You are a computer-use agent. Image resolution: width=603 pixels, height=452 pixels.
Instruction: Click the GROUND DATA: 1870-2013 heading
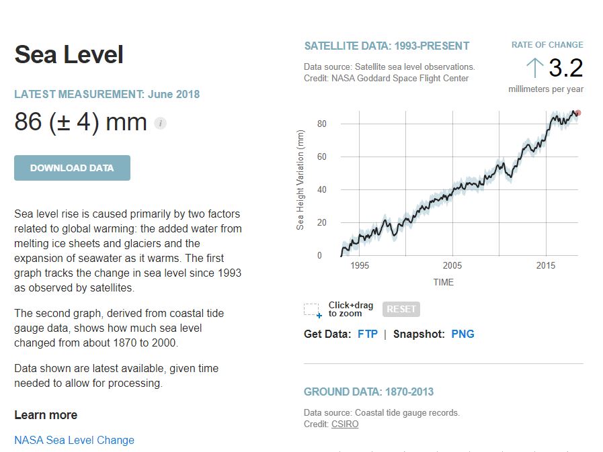click(368, 392)
